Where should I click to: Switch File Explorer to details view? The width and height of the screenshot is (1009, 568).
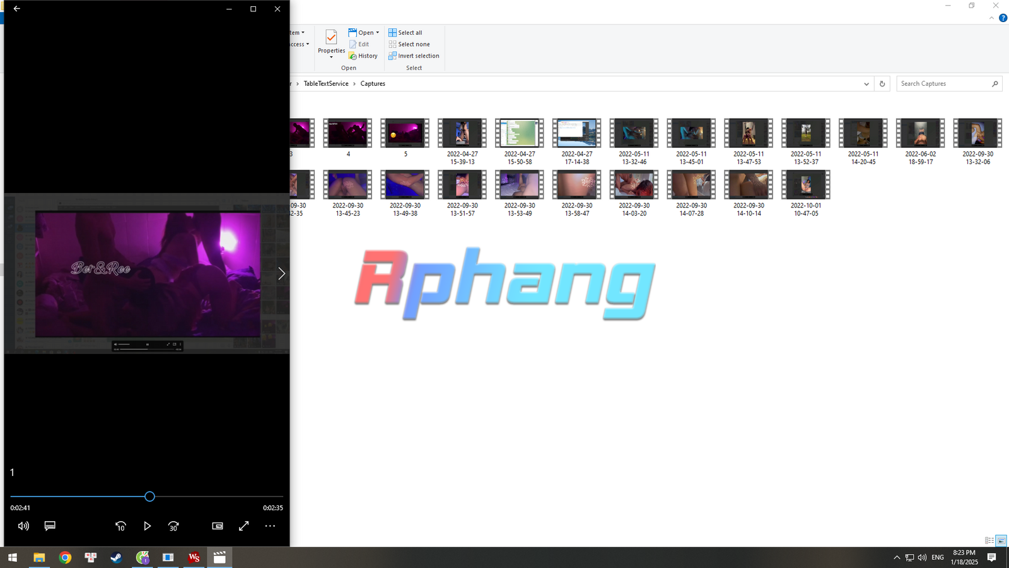[x=989, y=541]
